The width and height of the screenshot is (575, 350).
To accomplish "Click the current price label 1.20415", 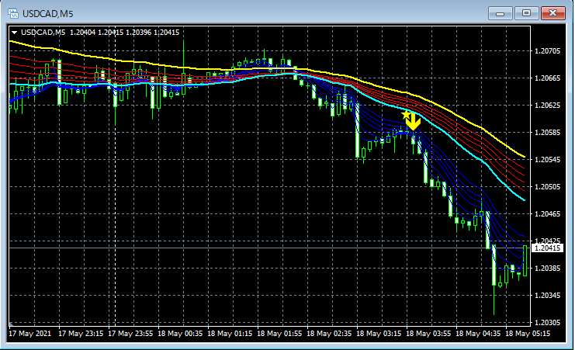I will coord(547,248).
